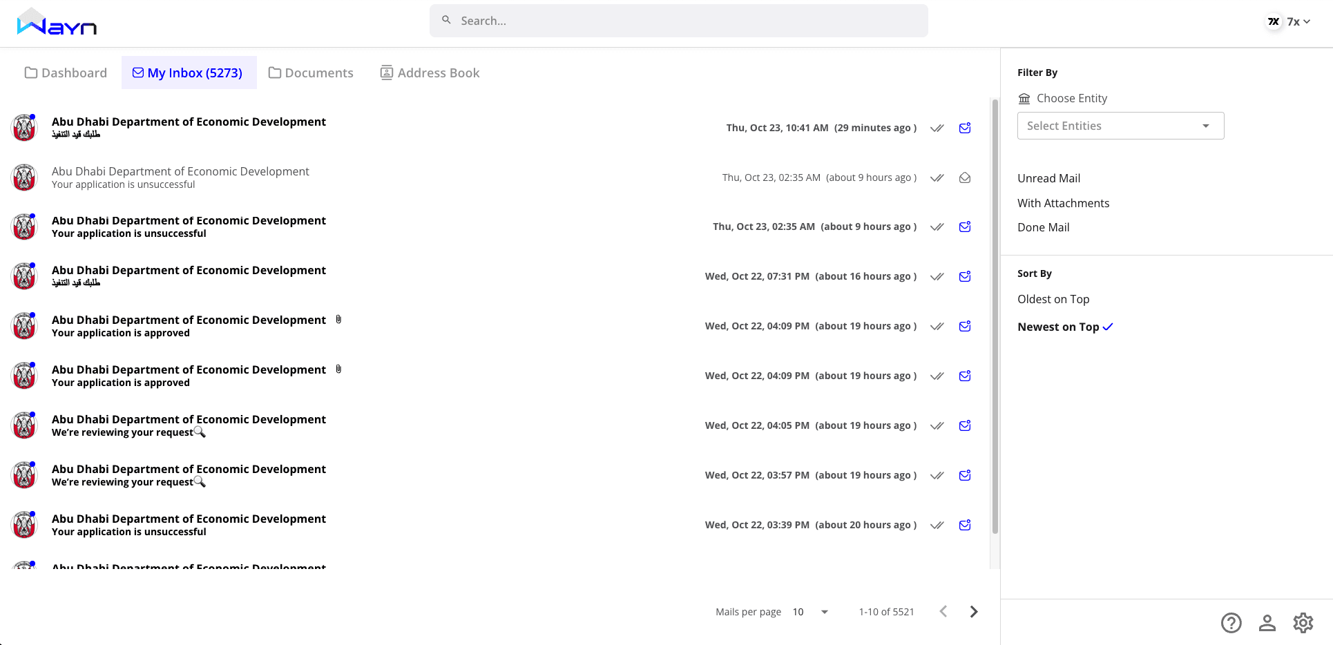Image resolution: width=1333 pixels, height=645 pixels.
Task: Open Mails per page dropdown
Action: tap(811, 612)
